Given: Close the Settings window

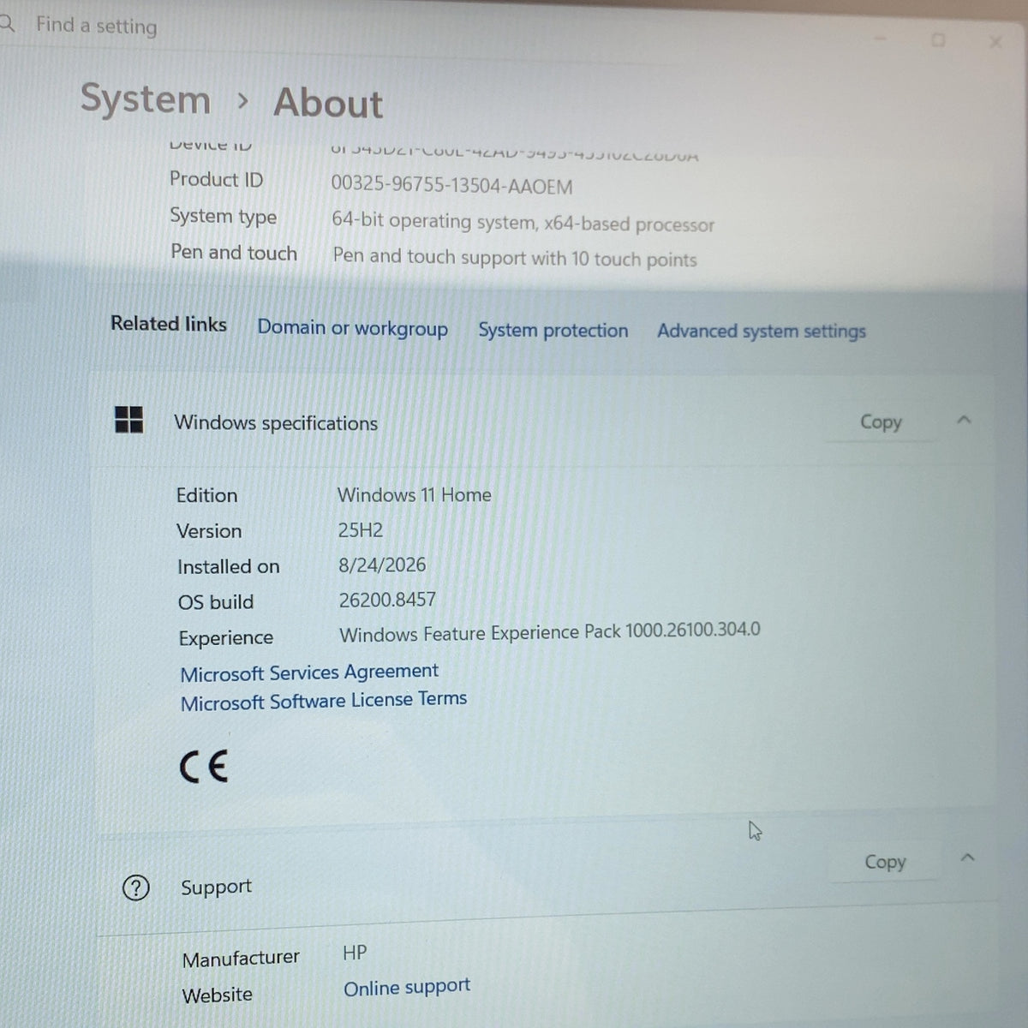Looking at the screenshot, I should [x=995, y=41].
